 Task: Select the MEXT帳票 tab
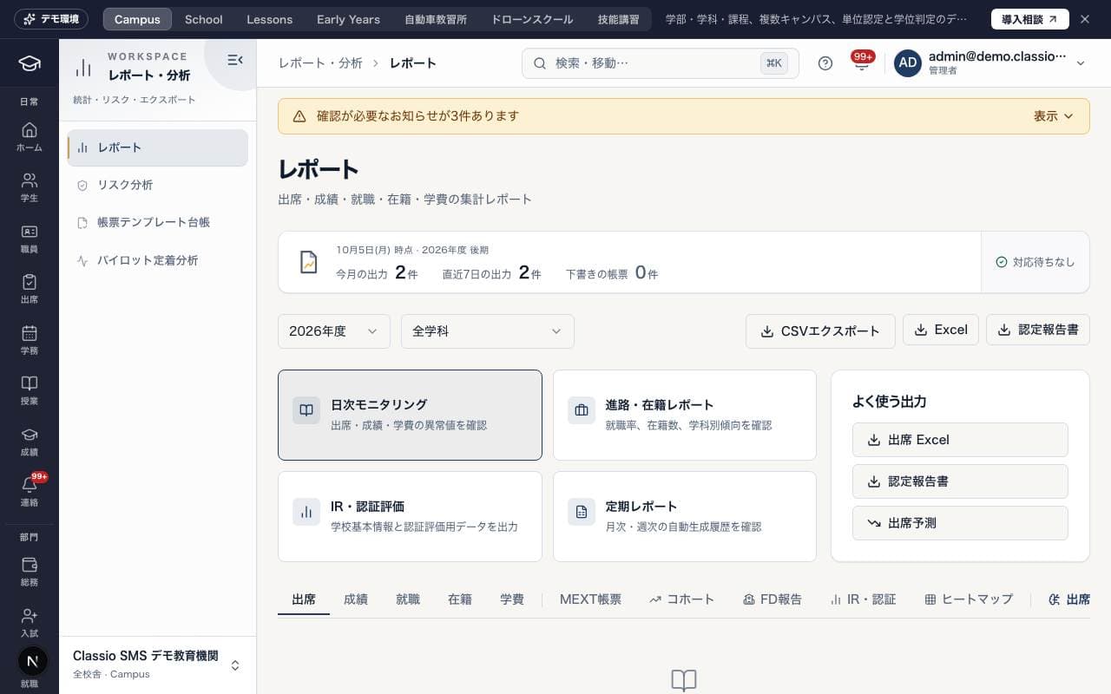[590, 599]
